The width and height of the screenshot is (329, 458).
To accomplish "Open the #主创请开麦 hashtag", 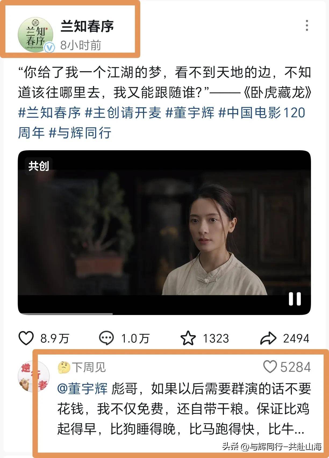I will pyautogui.click(x=123, y=113).
